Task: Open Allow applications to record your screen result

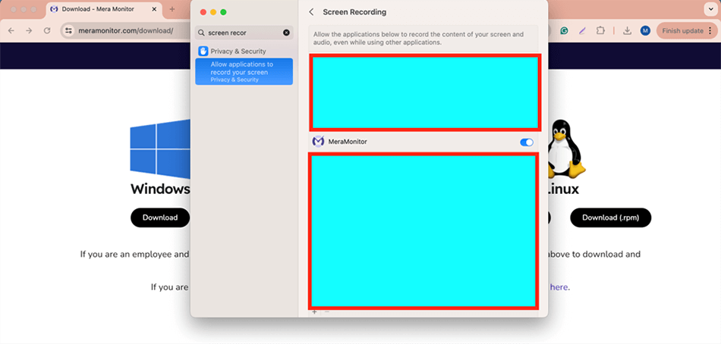Action: pyautogui.click(x=244, y=72)
